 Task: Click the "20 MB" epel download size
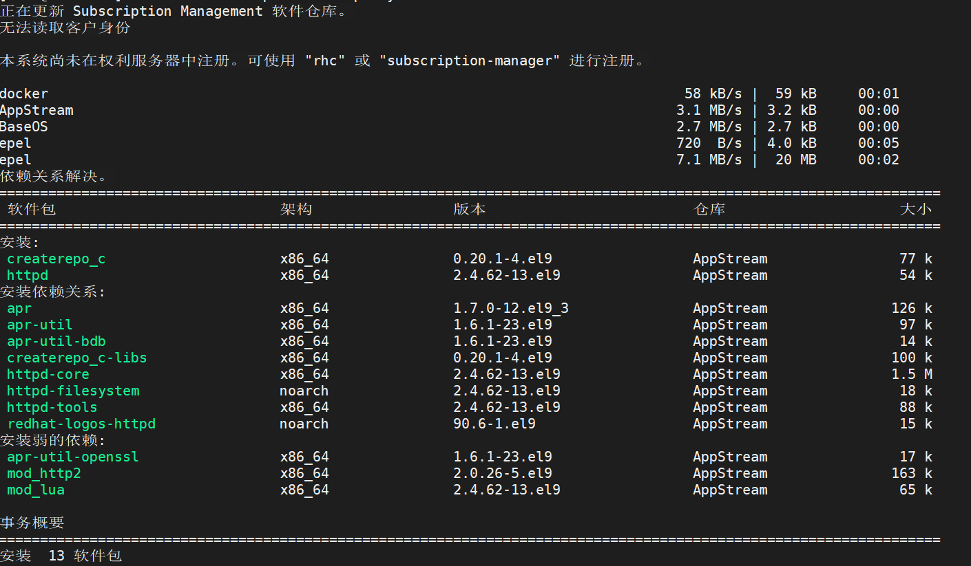pos(796,160)
